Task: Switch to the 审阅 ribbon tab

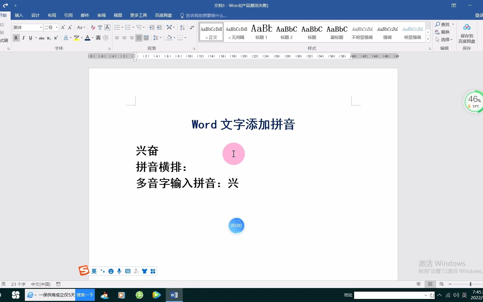Action: tap(101, 15)
